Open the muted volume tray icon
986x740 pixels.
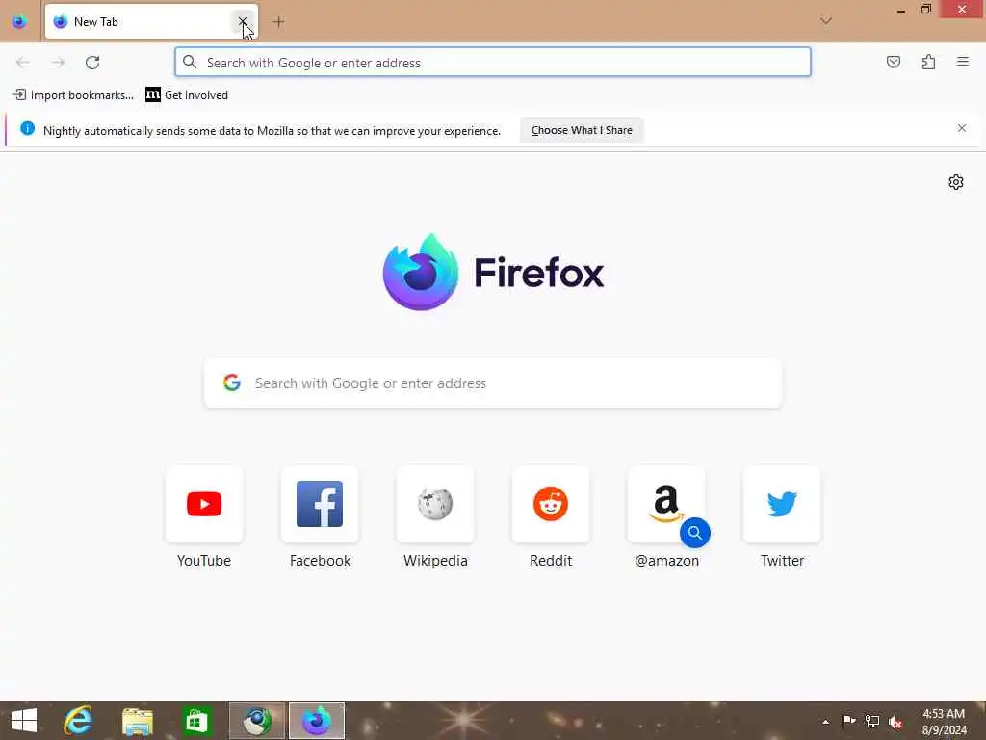(895, 722)
